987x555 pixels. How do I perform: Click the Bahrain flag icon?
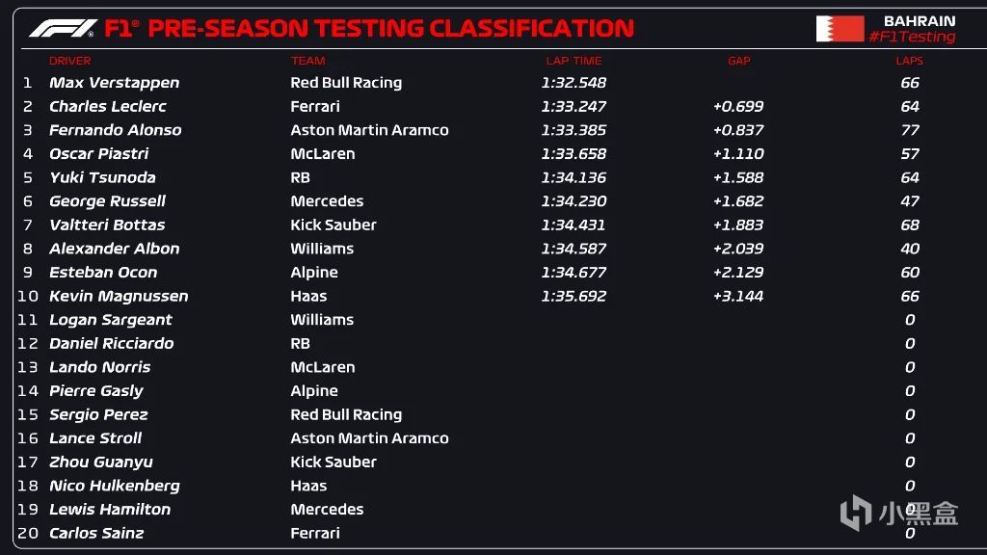click(x=840, y=29)
